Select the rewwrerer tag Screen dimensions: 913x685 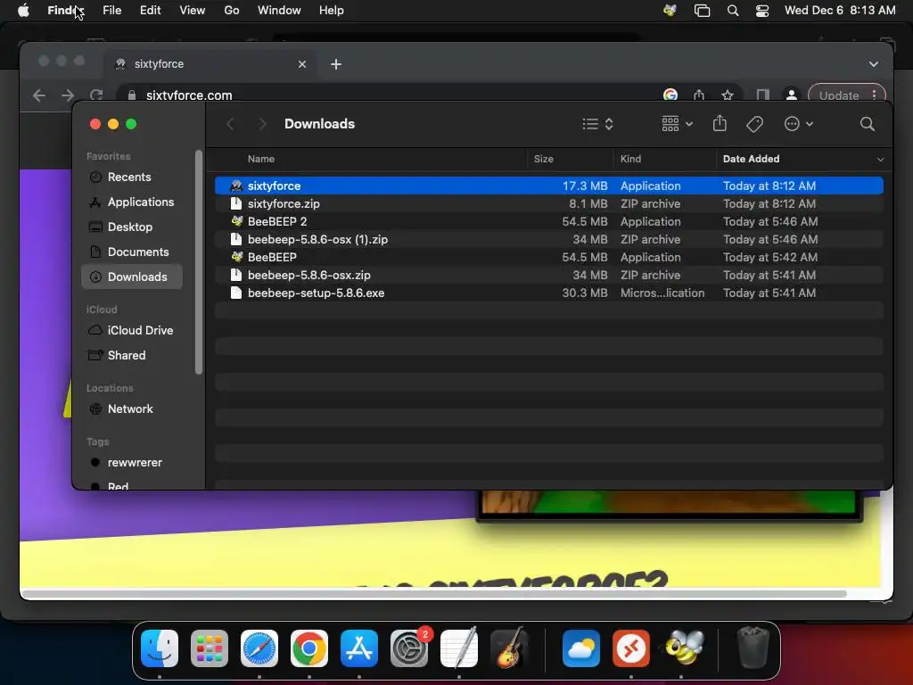point(132,463)
